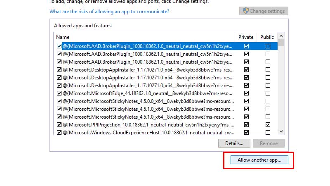Select the Windows.CloudExperienceHost row text

point(148,132)
